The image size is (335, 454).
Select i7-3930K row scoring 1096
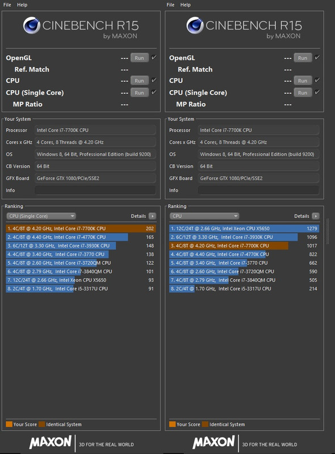[x=244, y=237]
